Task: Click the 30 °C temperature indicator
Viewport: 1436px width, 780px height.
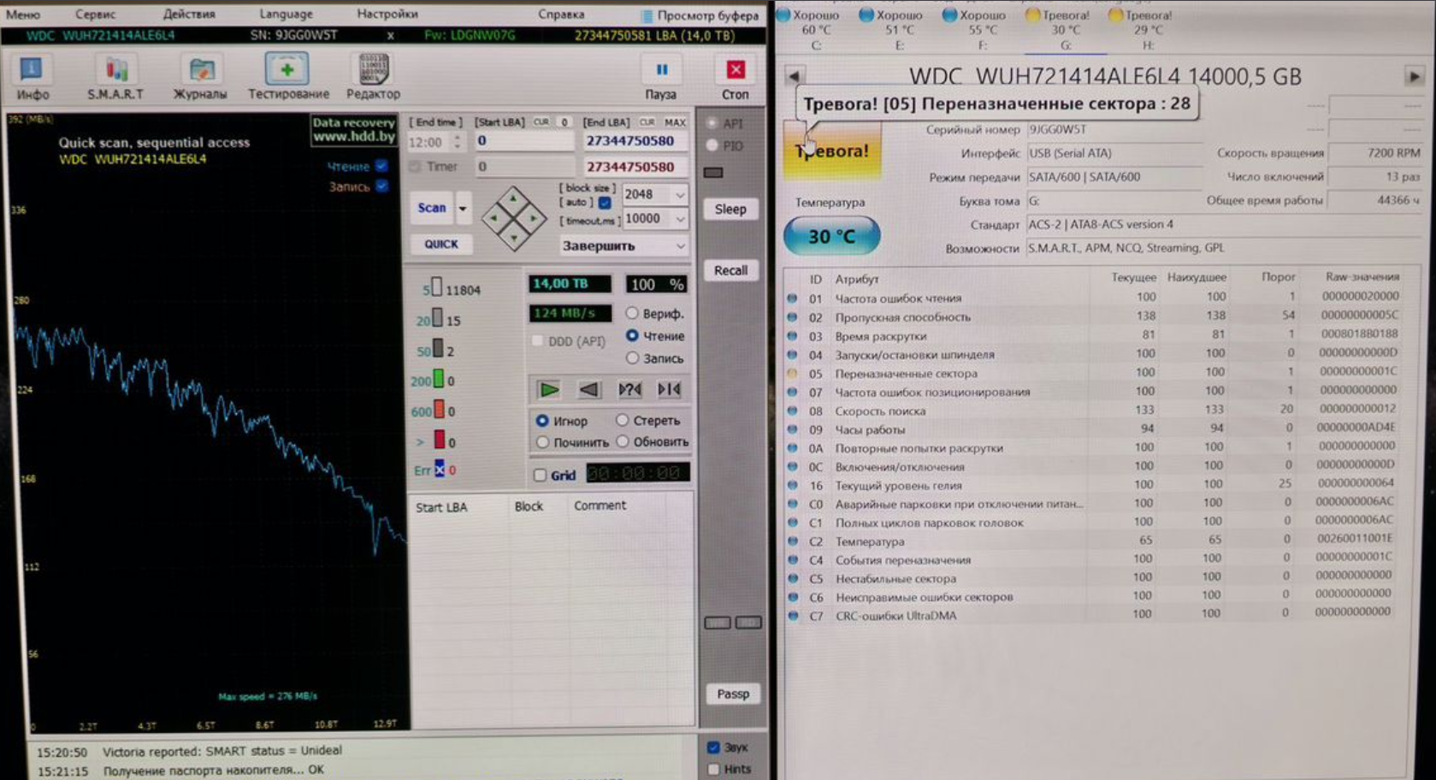Action: tap(831, 236)
